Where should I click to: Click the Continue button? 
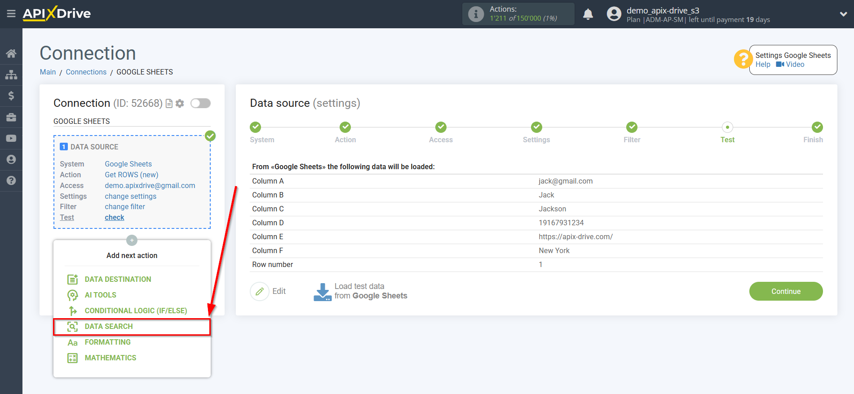point(786,291)
